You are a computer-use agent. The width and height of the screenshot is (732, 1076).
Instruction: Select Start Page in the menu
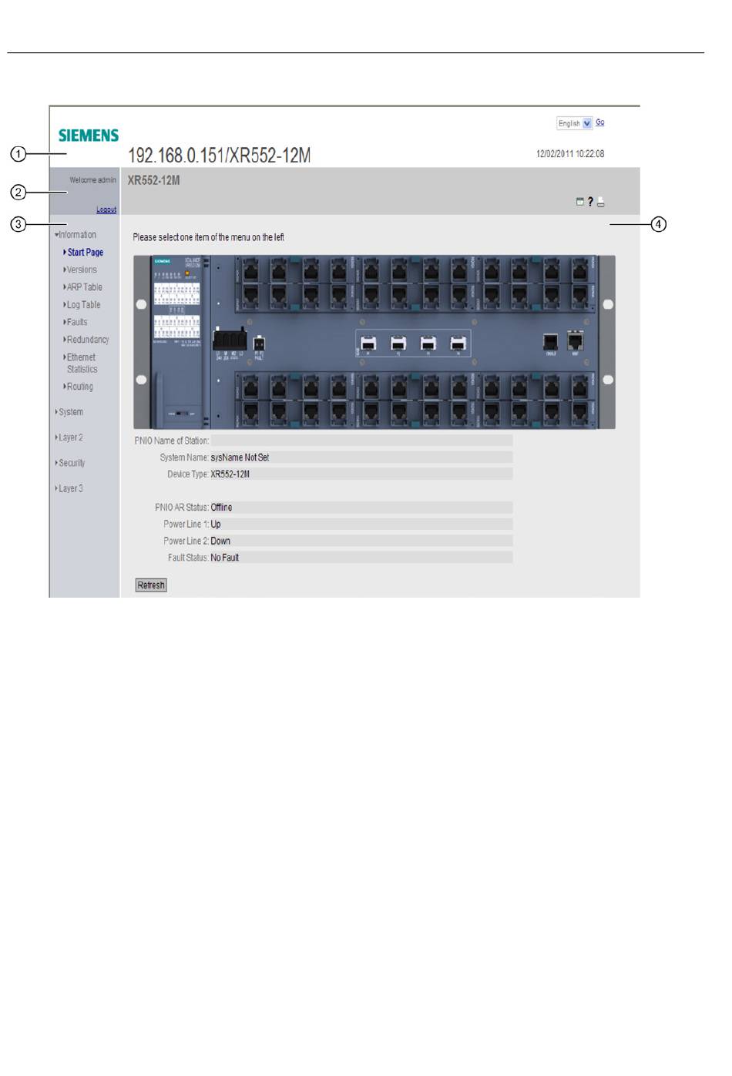click(x=83, y=253)
